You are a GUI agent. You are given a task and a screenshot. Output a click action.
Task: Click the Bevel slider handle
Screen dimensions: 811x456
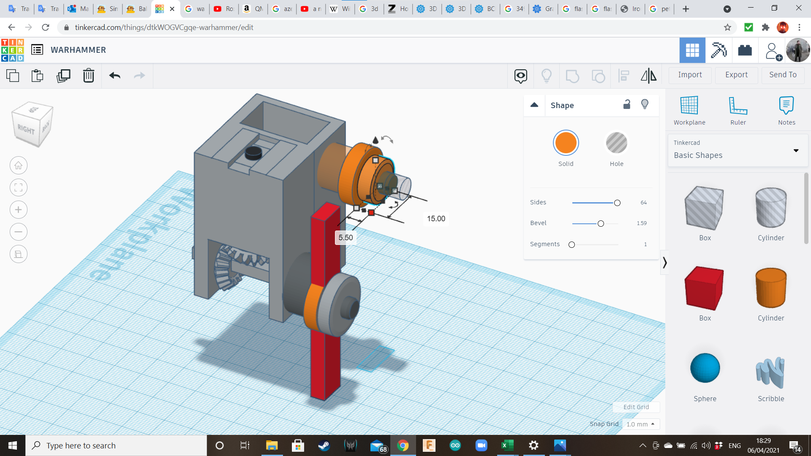point(601,223)
